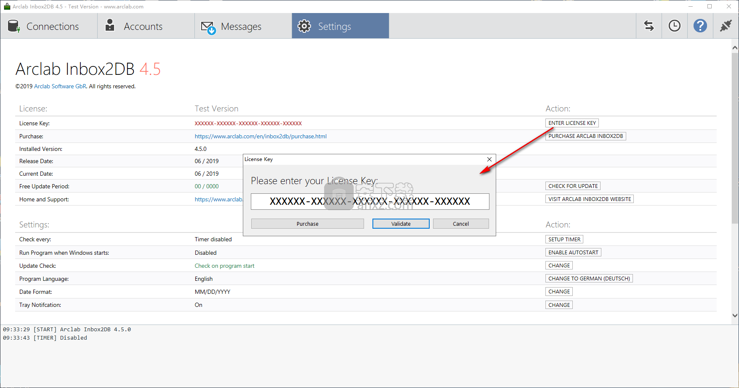Click red license key placeholder text

click(248, 124)
